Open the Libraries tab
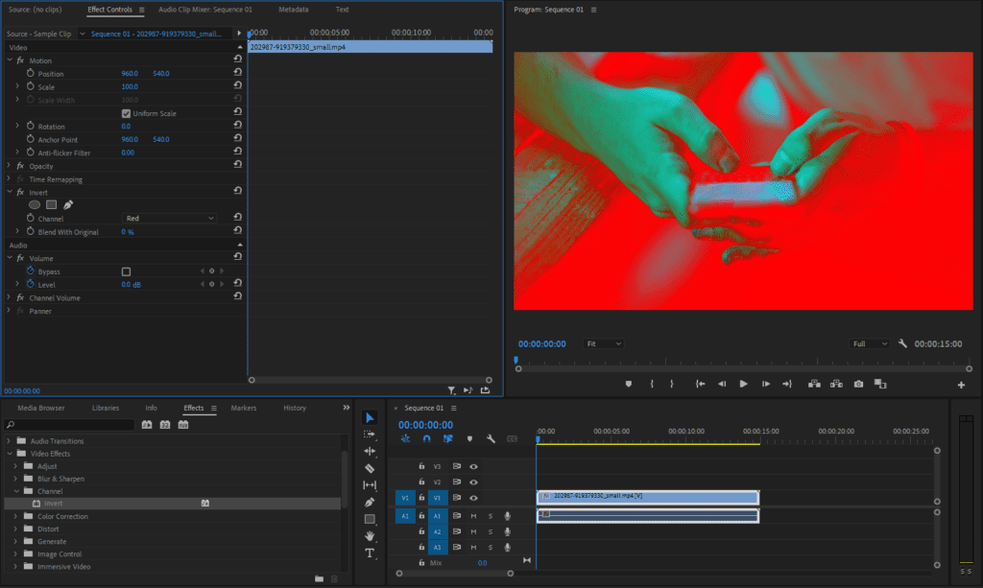983x588 pixels. coord(106,408)
